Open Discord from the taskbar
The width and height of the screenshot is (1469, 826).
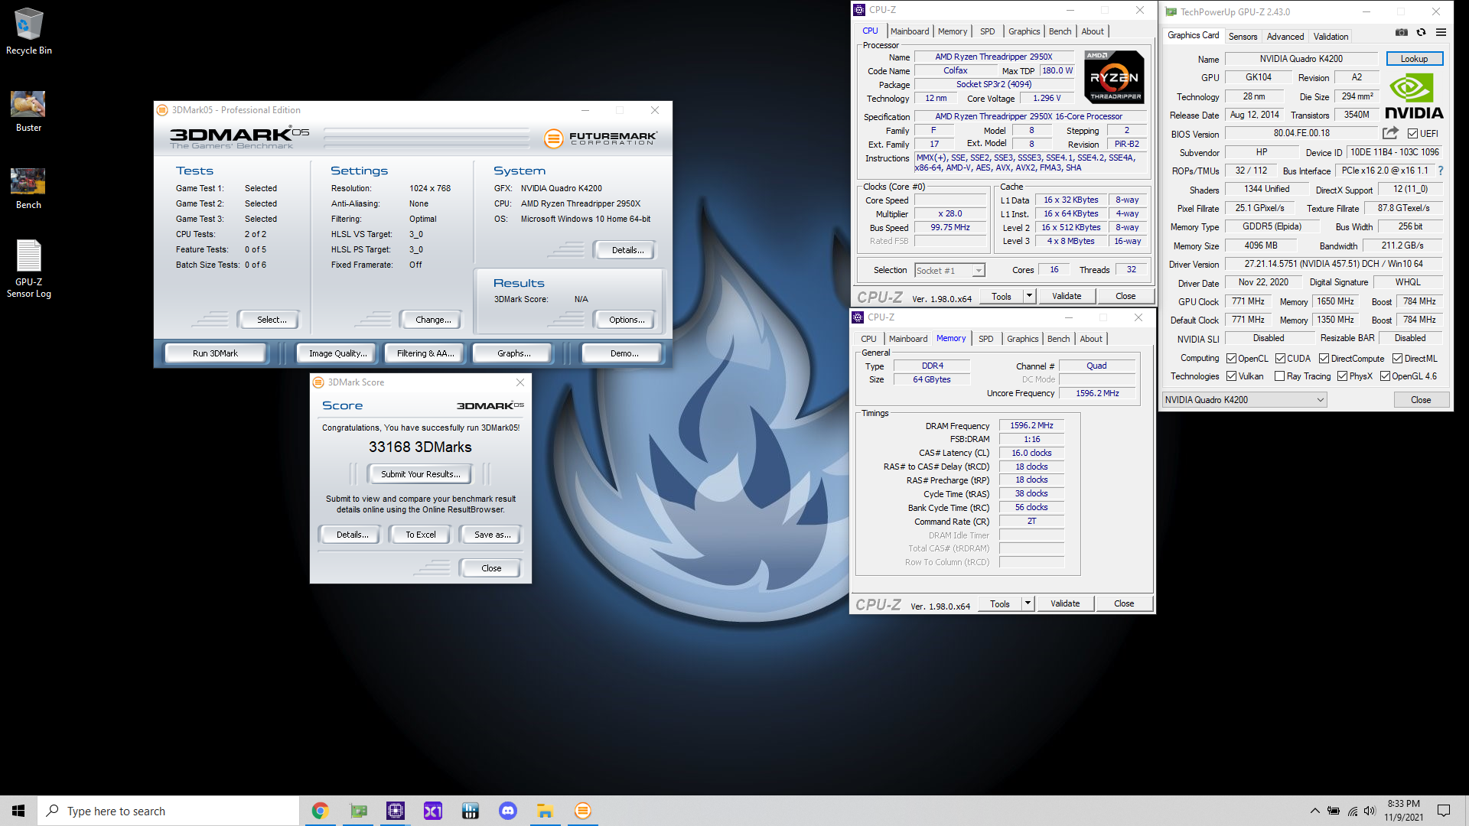point(508,811)
